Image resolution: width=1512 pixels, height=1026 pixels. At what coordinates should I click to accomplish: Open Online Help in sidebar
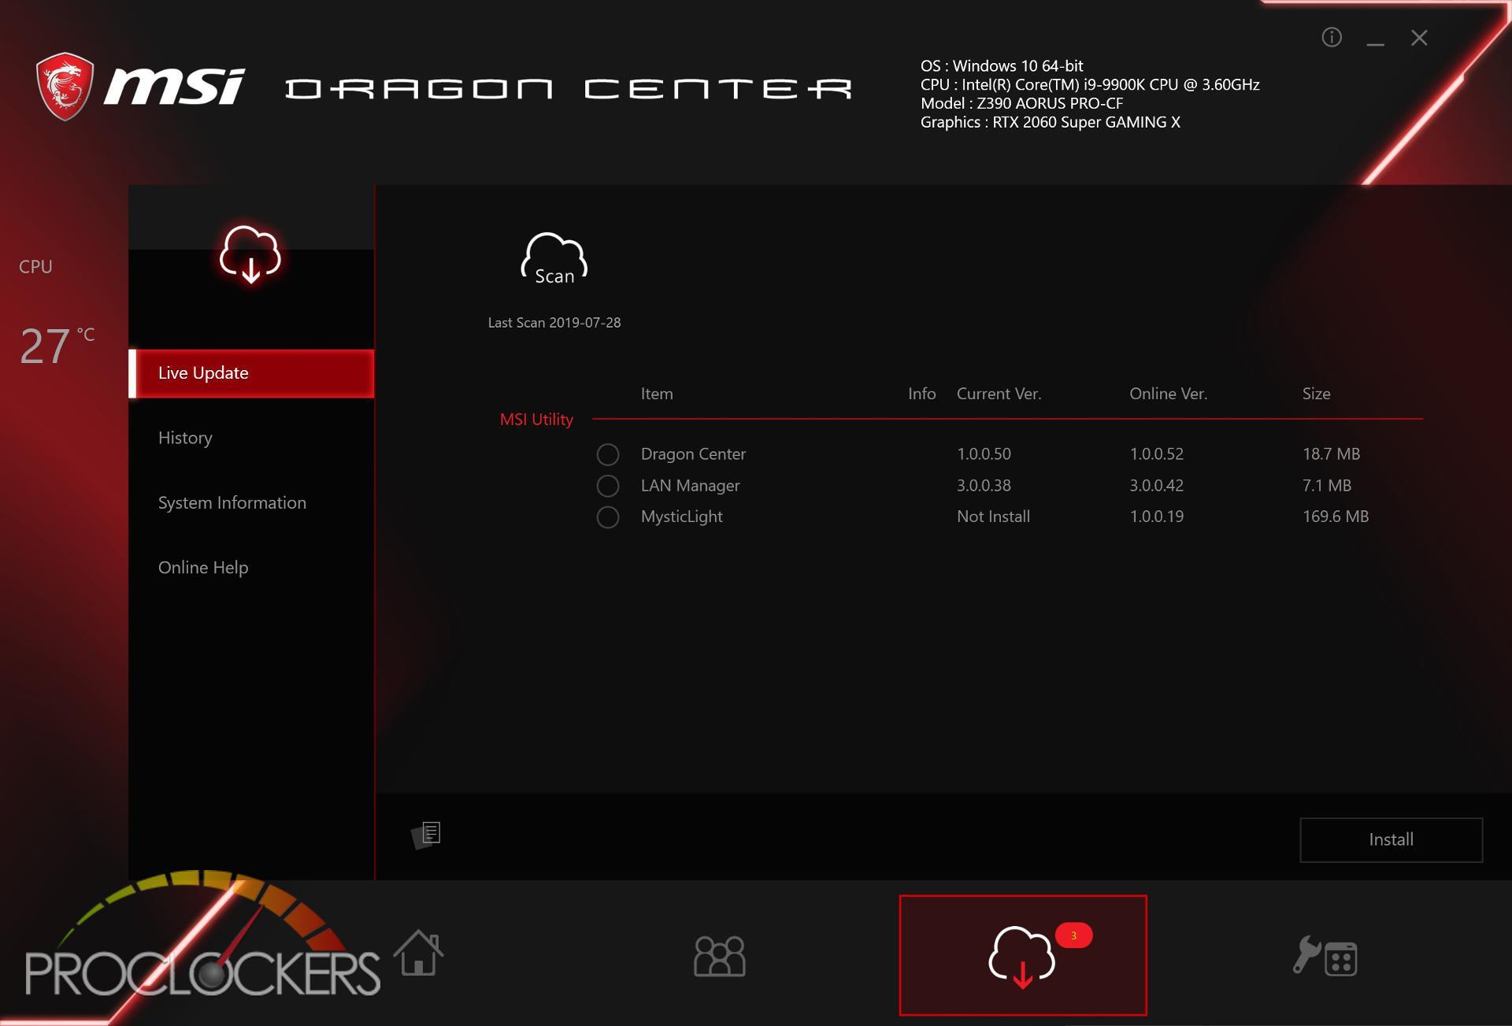coord(203,567)
